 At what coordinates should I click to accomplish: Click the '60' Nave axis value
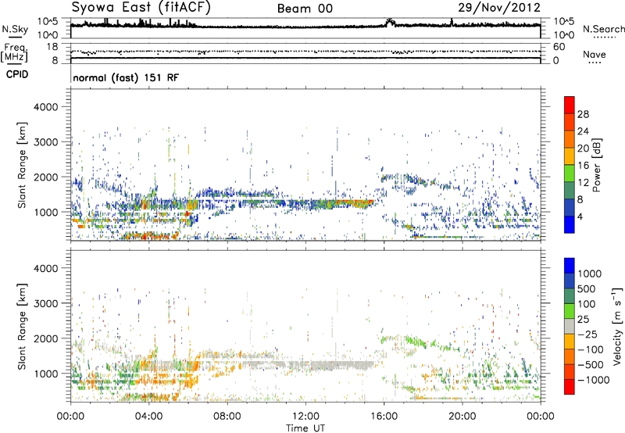tap(559, 47)
